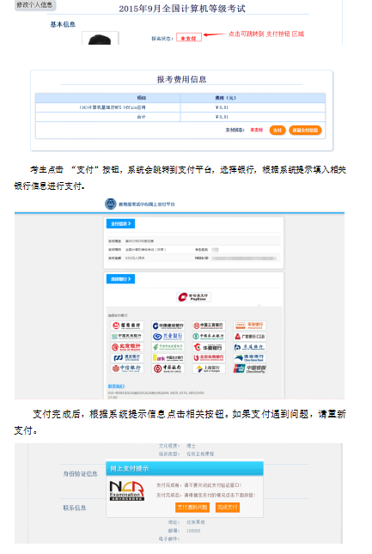Click the 身份验证信息 section label
372x554 pixels.
click(x=80, y=473)
